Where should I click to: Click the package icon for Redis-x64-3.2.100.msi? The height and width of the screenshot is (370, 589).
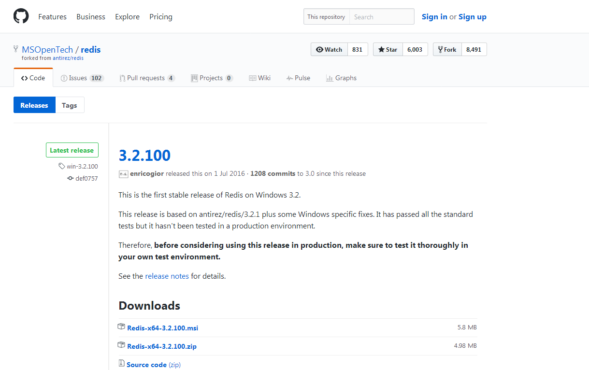[121, 327]
